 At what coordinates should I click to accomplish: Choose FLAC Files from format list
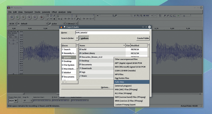point(132,82)
